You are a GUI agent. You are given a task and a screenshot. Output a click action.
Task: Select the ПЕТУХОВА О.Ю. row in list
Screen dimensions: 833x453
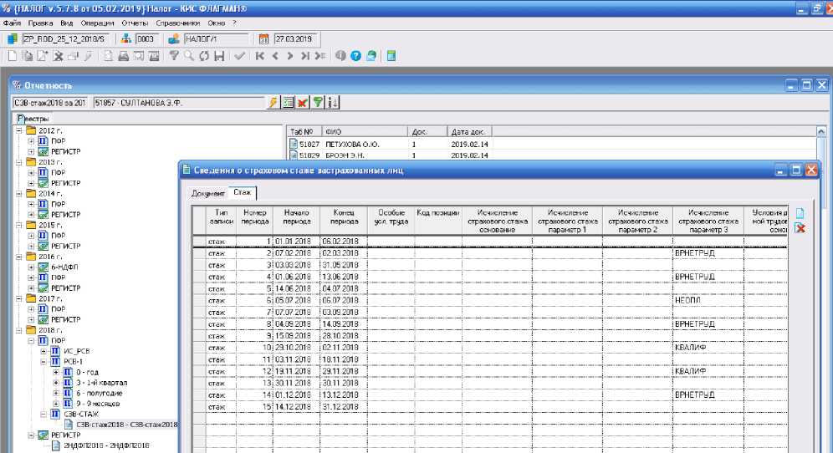click(x=351, y=144)
